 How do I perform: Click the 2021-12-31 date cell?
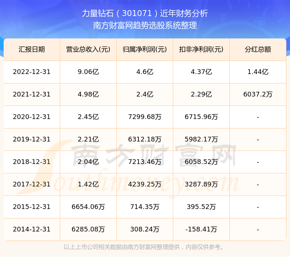(x=32, y=94)
